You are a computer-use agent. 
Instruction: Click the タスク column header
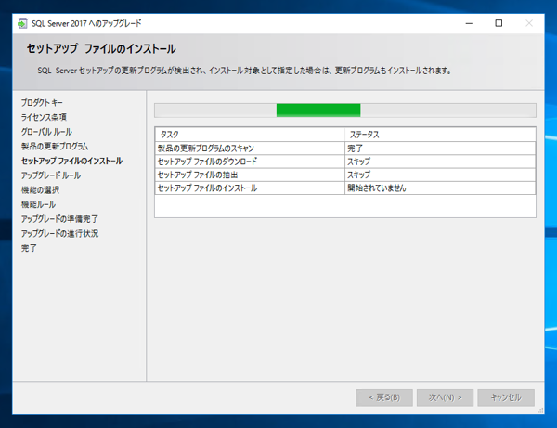(x=250, y=135)
